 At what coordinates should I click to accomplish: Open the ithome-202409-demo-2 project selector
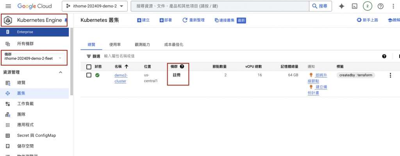coord(95,6)
